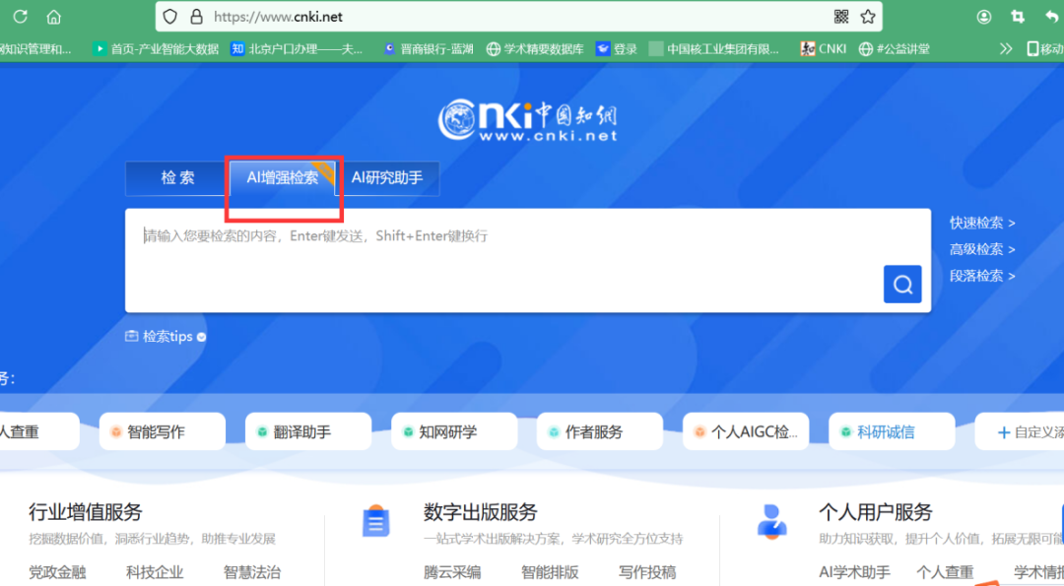Open the #公益讲堂 bookmark
This screenshot has height=586, width=1064.
click(x=894, y=49)
